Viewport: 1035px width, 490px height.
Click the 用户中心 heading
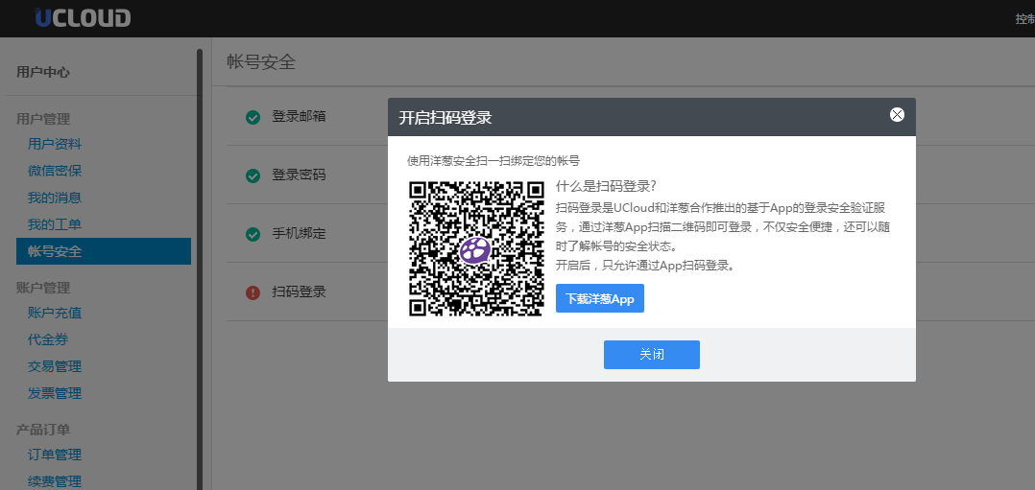(x=43, y=73)
